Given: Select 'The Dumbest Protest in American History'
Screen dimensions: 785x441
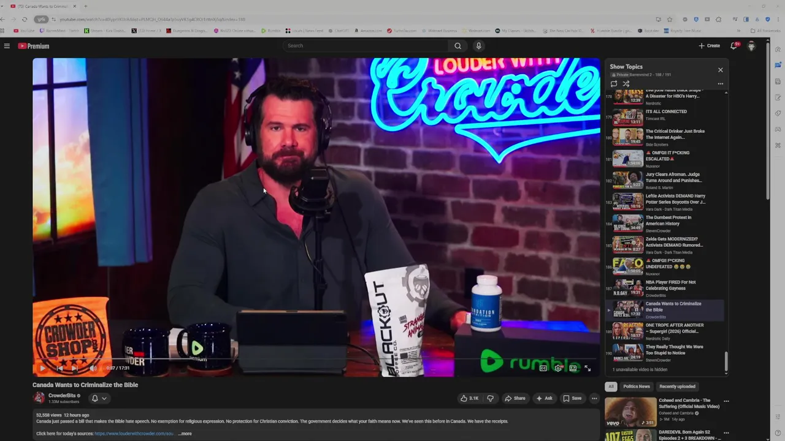Looking at the screenshot, I should click(665, 224).
